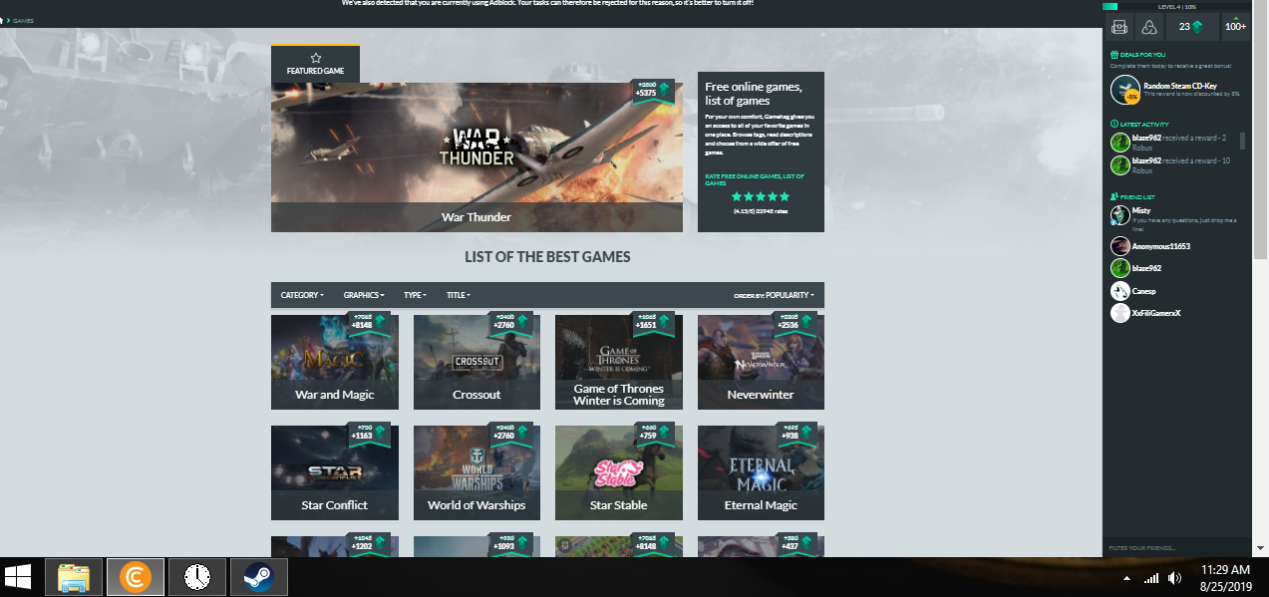This screenshot has height=597, width=1269.
Task: Open the Random Steam CD-Key deal avatar
Action: 1125,90
